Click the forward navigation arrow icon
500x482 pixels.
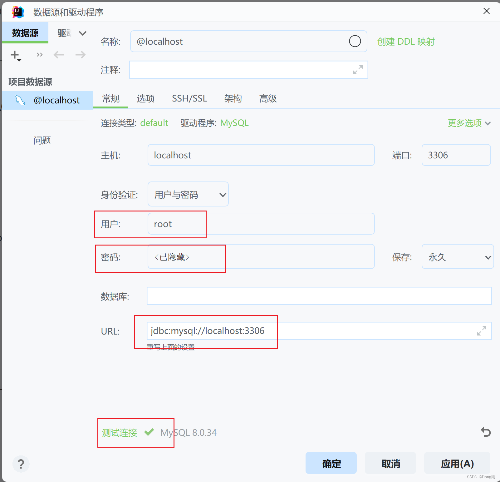pos(80,55)
